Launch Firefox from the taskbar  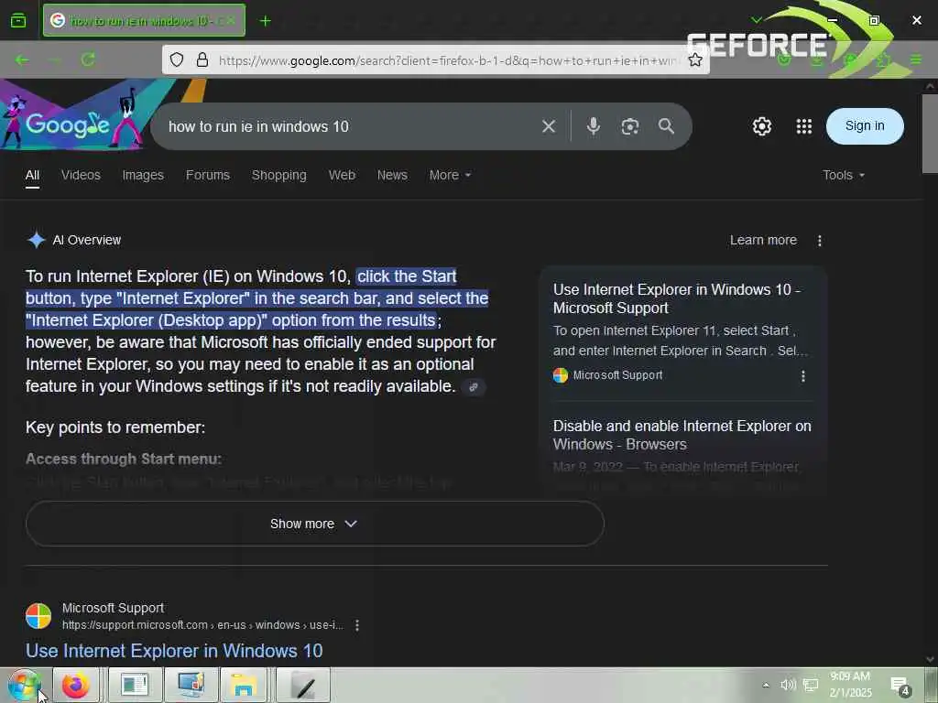[x=76, y=685]
